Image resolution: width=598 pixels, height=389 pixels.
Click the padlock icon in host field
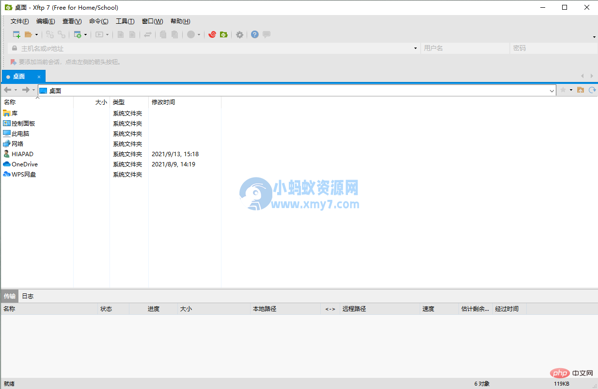pos(15,49)
